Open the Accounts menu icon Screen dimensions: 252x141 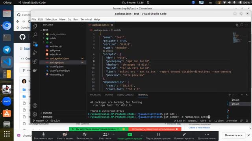35,105
